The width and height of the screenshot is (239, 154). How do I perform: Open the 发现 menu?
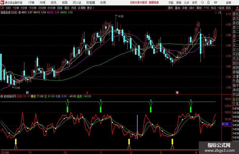65,3
